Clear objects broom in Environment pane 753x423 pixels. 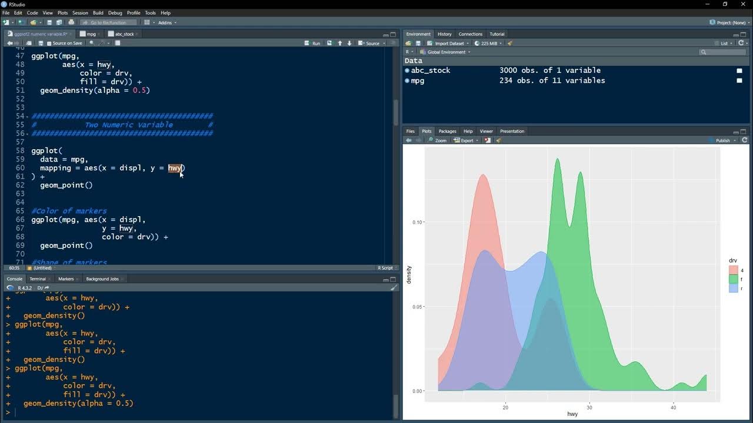(510, 43)
